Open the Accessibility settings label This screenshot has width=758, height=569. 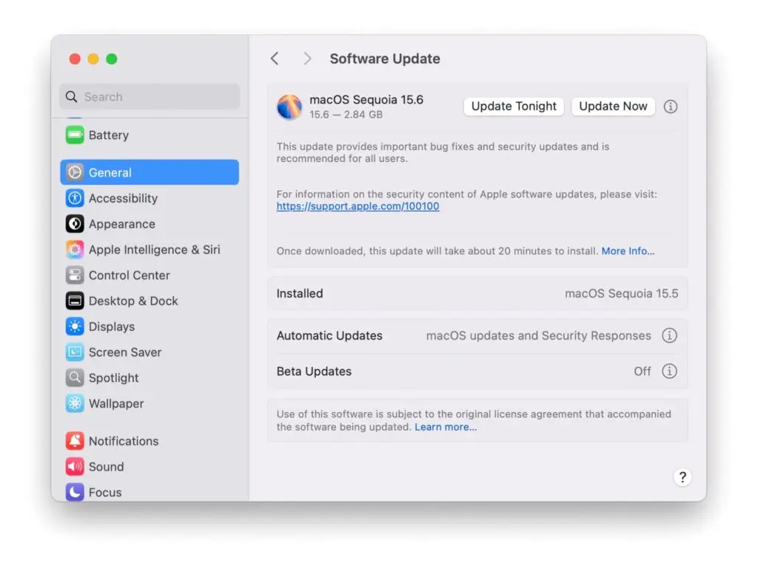pyautogui.click(x=124, y=198)
